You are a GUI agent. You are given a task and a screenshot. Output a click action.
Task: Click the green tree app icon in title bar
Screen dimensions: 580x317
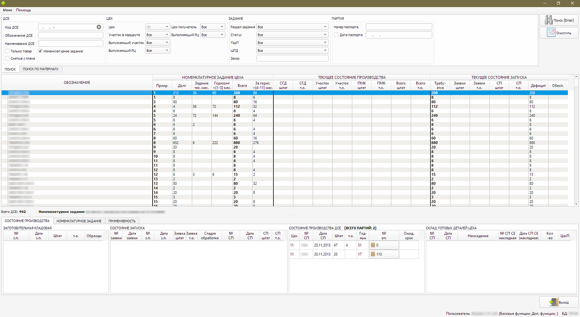pyautogui.click(x=4, y=3)
